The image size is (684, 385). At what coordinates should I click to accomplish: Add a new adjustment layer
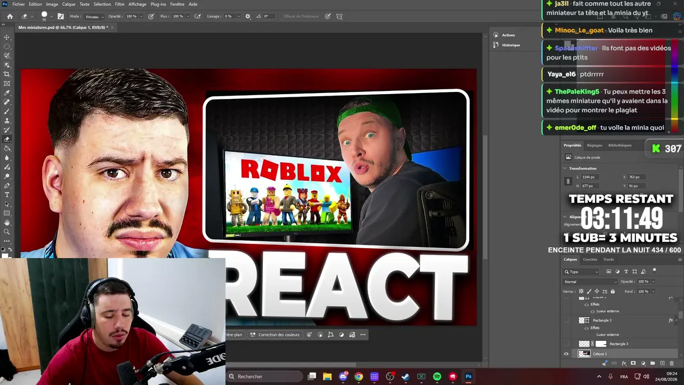point(643,364)
